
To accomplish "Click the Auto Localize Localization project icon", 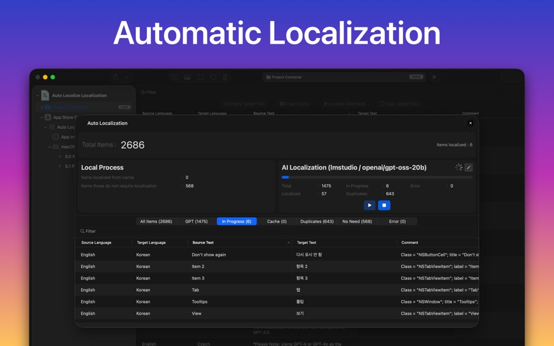I will click(45, 96).
